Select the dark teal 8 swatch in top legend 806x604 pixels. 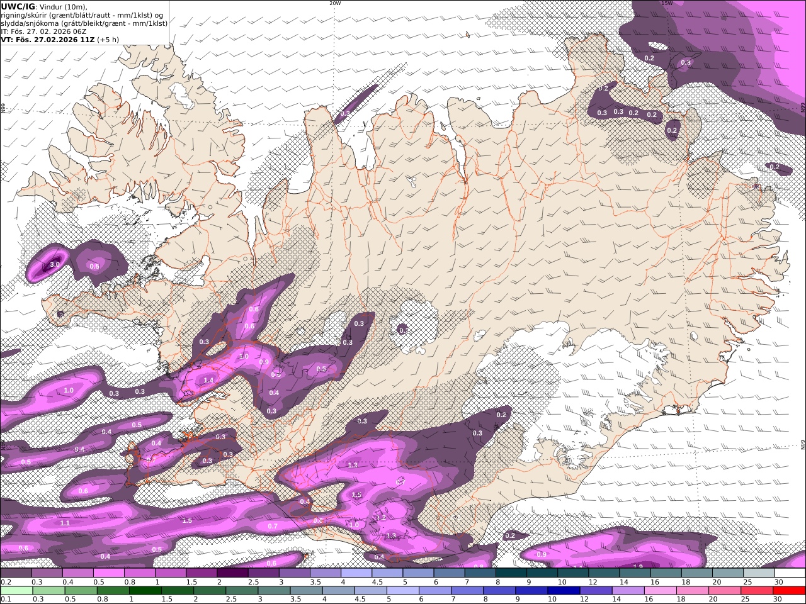pos(511,573)
